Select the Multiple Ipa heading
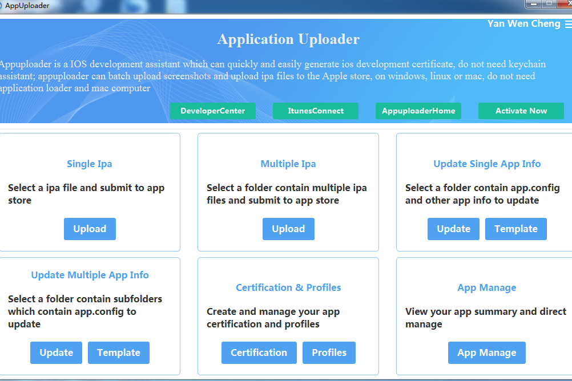 [x=288, y=164]
